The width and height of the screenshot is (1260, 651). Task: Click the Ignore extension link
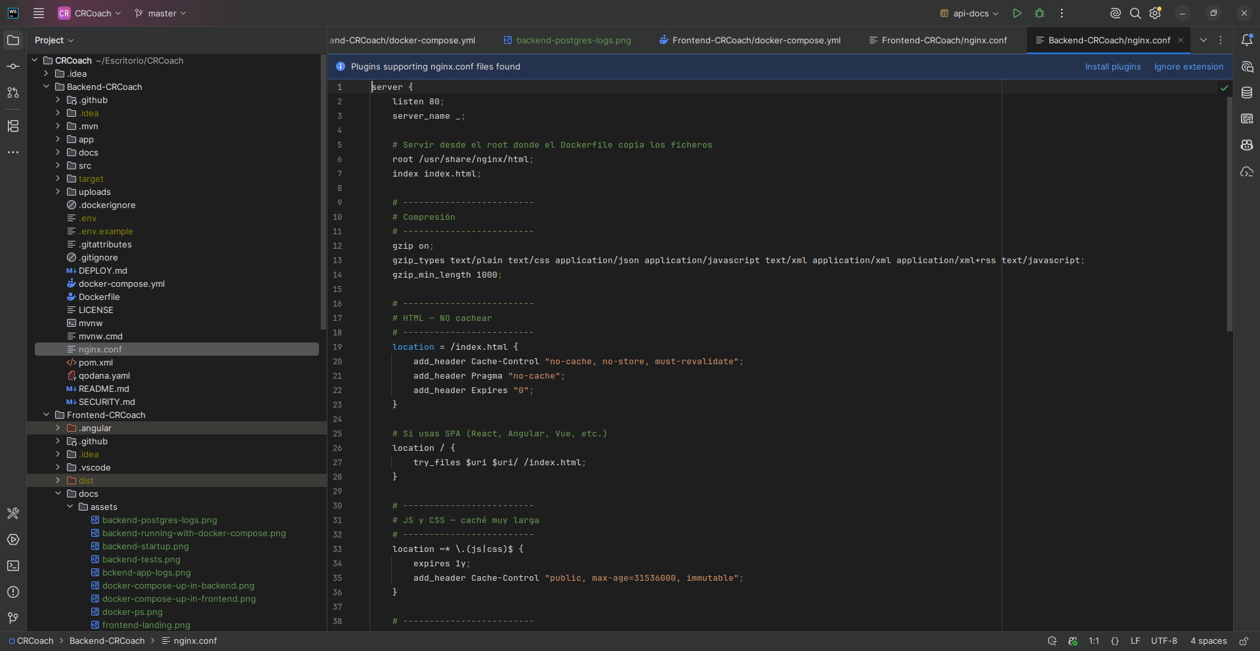tap(1188, 66)
